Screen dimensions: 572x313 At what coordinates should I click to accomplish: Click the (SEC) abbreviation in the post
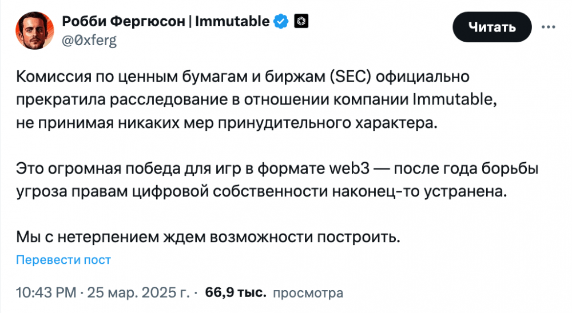pos(350,77)
